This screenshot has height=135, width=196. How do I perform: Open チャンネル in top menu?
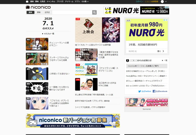(x=51, y=2)
